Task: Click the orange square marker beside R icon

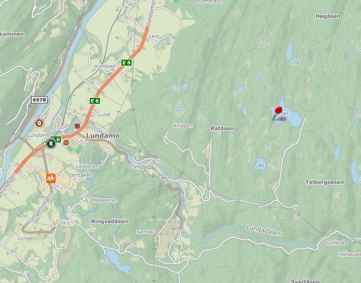Action: (x=66, y=142)
